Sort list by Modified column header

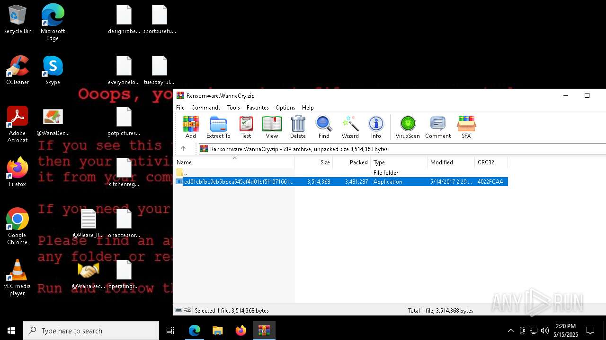point(451,162)
